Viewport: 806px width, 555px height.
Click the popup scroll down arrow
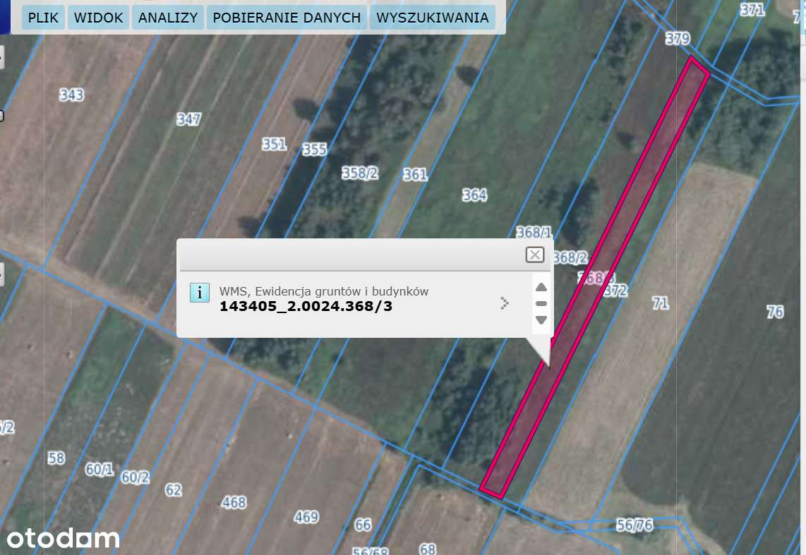click(541, 320)
